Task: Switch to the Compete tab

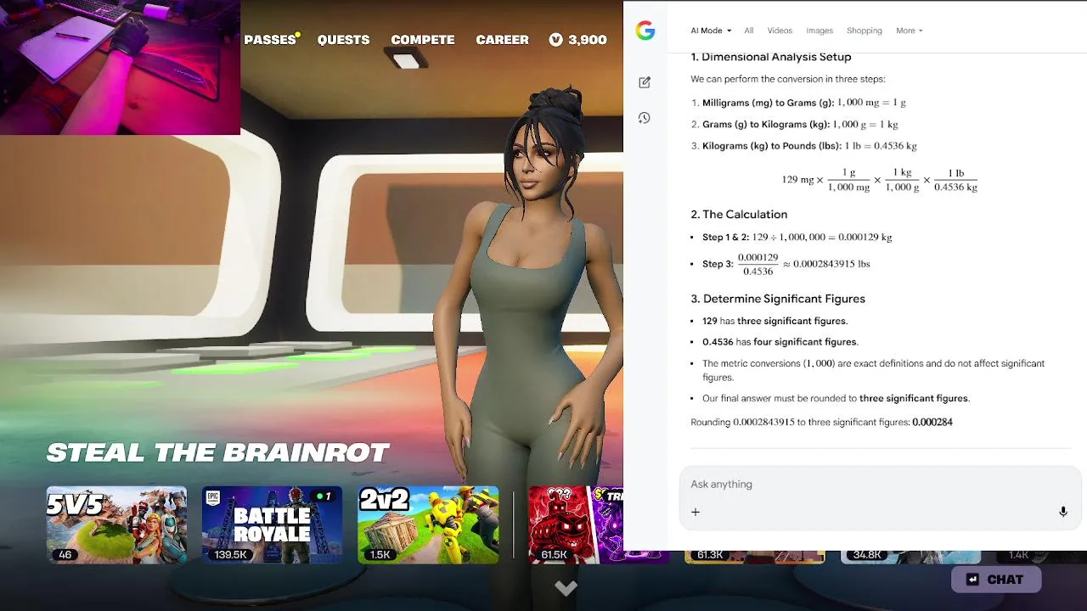Action: [422, 40]
